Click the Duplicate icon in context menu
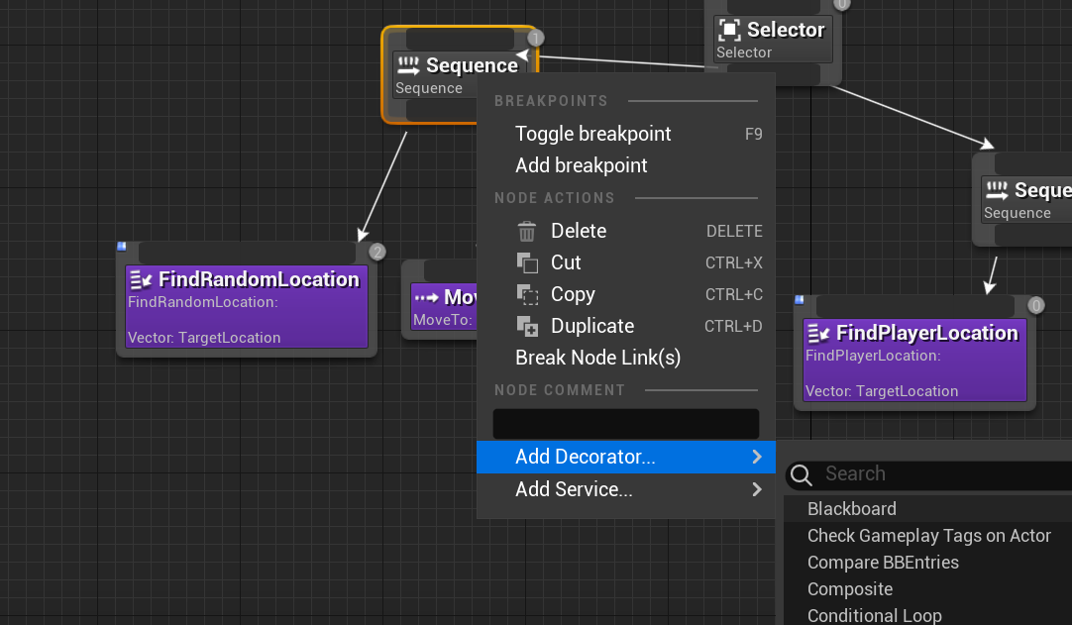Screen dimensions: 1072x625 tap(527, 326)
